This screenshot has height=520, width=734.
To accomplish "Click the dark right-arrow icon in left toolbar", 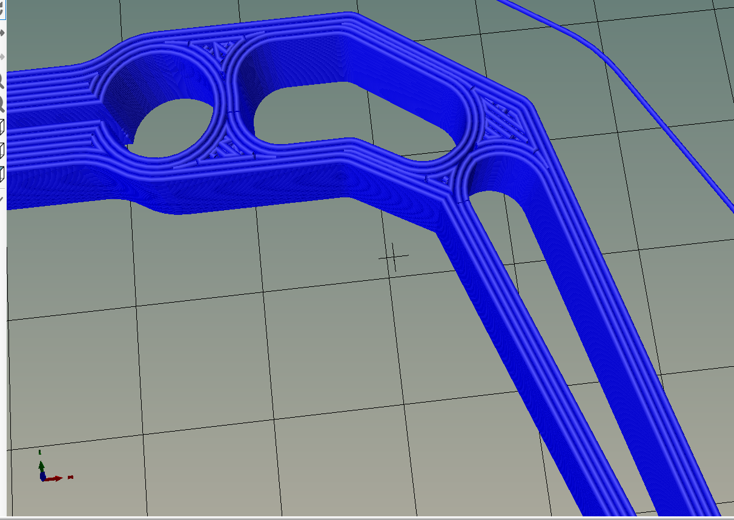I will pos(2,32).
